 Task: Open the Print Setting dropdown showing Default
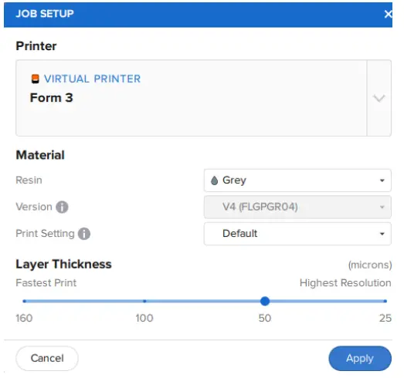(x=297, y=234)
